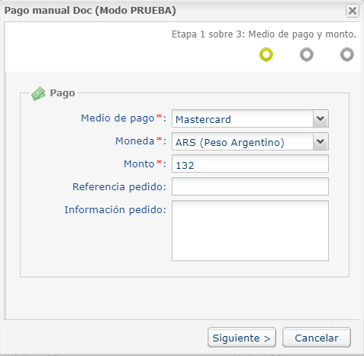Screen dimensions: 364x356
Task: Select the third step indicator circle
Action: click(347, 54)
